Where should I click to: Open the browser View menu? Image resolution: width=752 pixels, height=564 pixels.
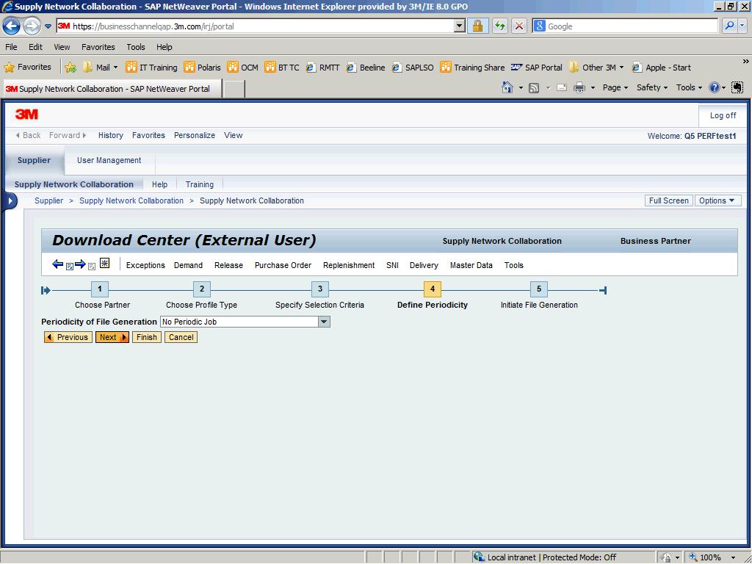pyautogui.click(x=62, y=47)
